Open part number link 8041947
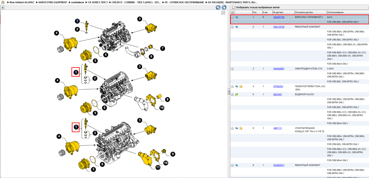Viewport: 369px width, 178px height. click(x=277, y=95)
